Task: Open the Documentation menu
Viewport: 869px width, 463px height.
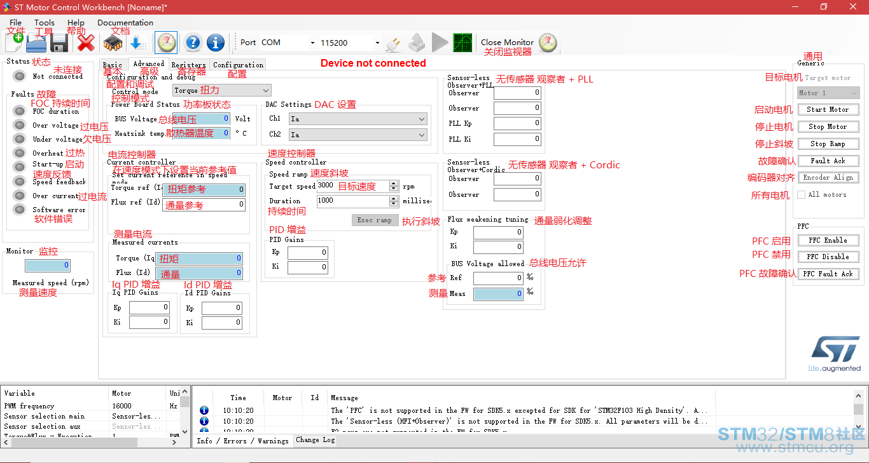Action: pos(125,23)
